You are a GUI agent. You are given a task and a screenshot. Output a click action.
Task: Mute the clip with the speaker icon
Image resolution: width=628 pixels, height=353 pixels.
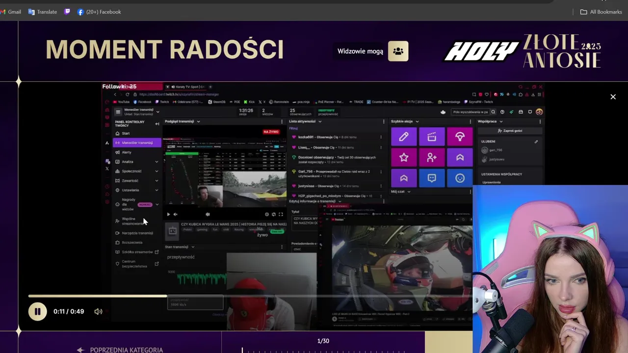click(x=98, y=311)
